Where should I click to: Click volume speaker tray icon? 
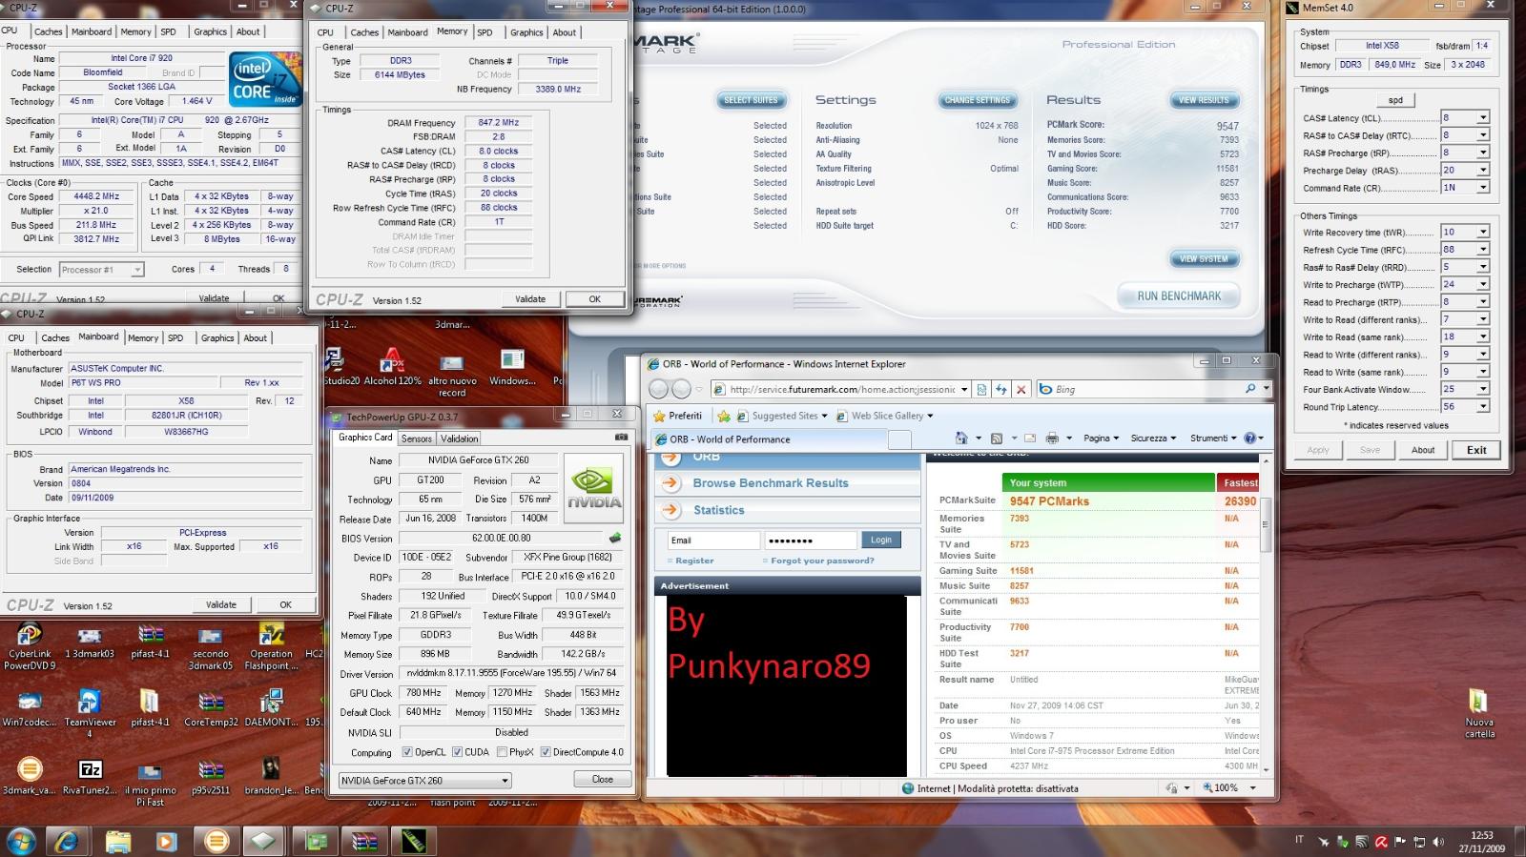click(1437, 842)
